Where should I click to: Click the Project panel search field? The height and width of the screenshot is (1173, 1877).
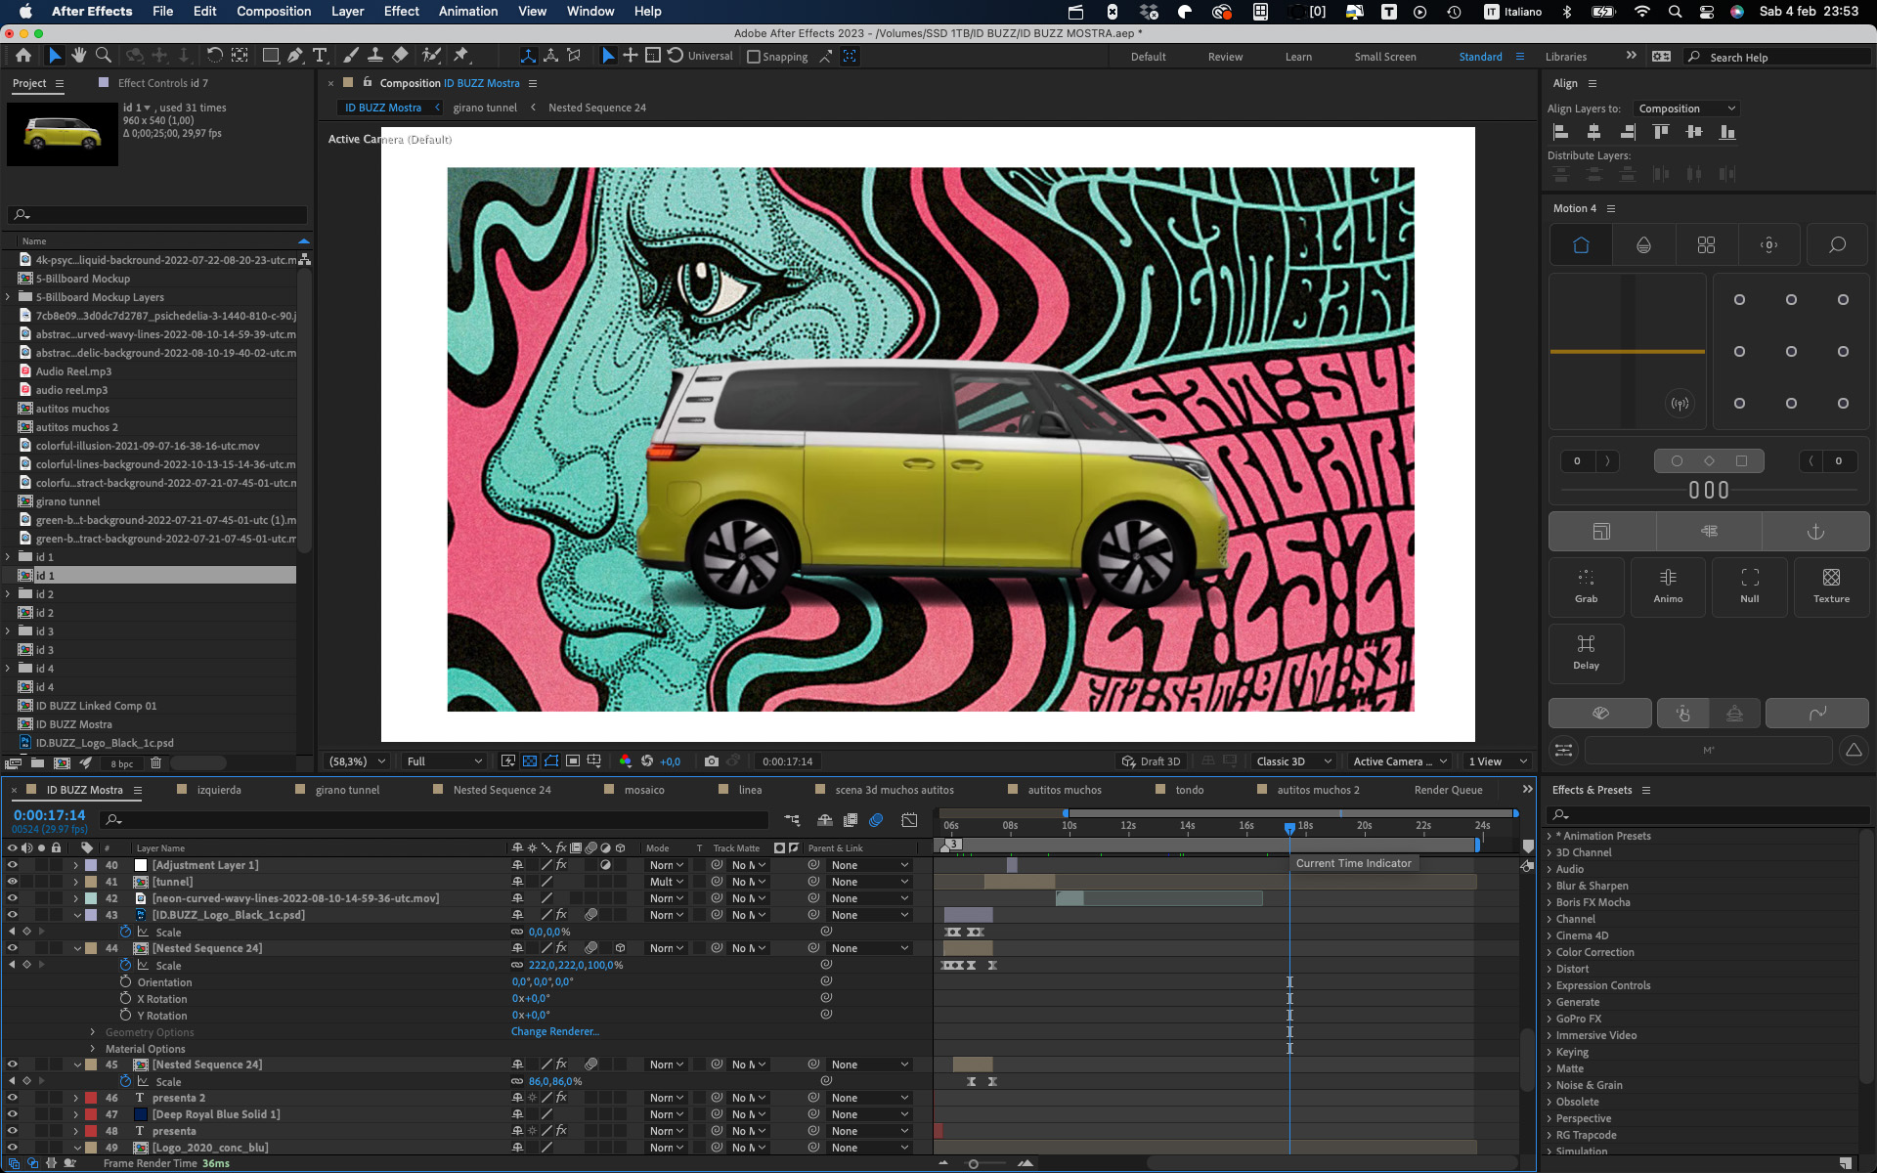coord(157,214)
